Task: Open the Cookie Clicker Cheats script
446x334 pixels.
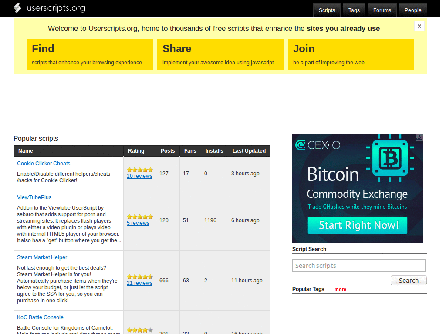Action: [44, 164]
